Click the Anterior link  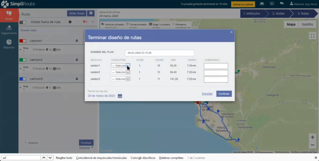pos(32,143)
